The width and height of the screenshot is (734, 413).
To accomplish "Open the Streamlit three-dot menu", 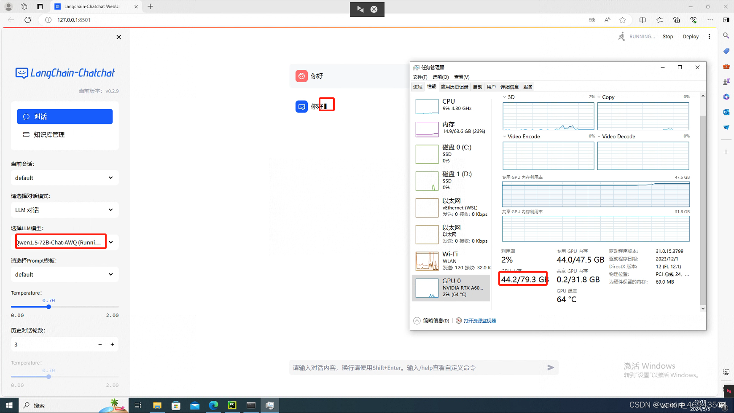I will [710, 37].
